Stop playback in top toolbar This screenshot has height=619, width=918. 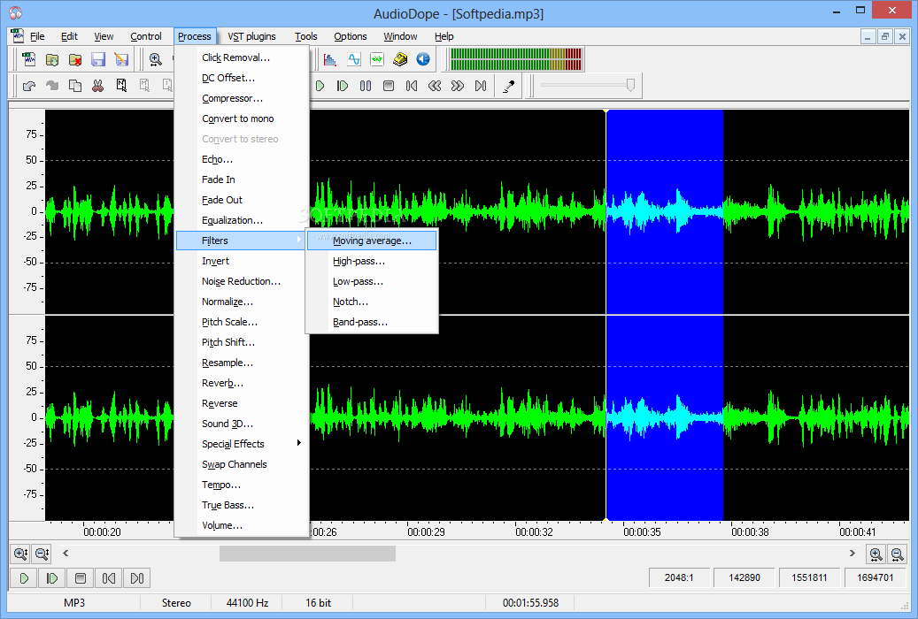[x=388, y=86]
